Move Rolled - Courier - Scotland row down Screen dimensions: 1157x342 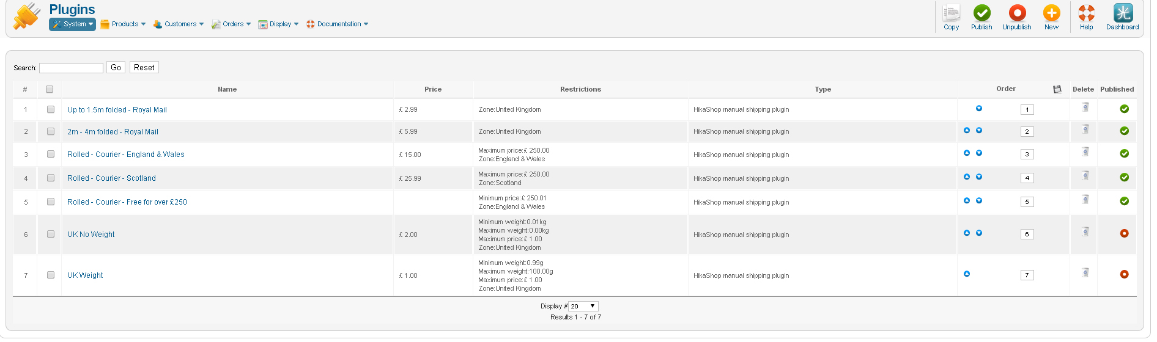tap(979, 176)
